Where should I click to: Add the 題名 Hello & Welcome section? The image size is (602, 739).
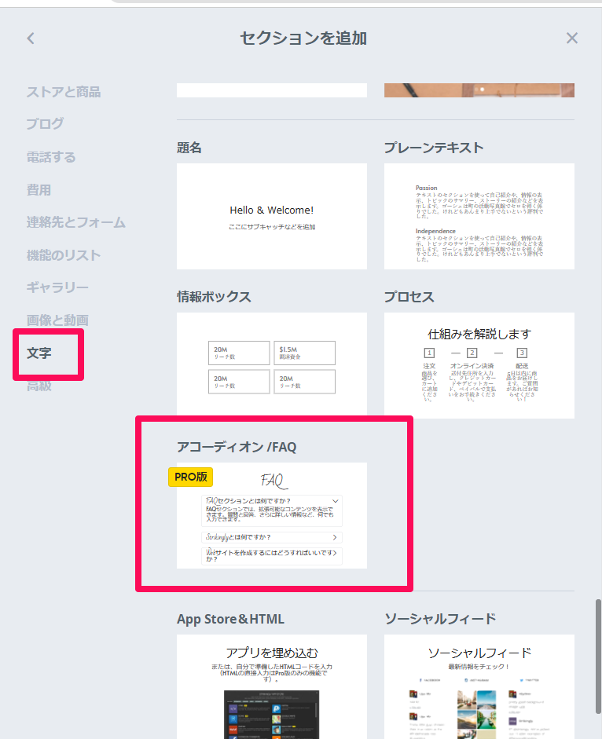[272, 216]
